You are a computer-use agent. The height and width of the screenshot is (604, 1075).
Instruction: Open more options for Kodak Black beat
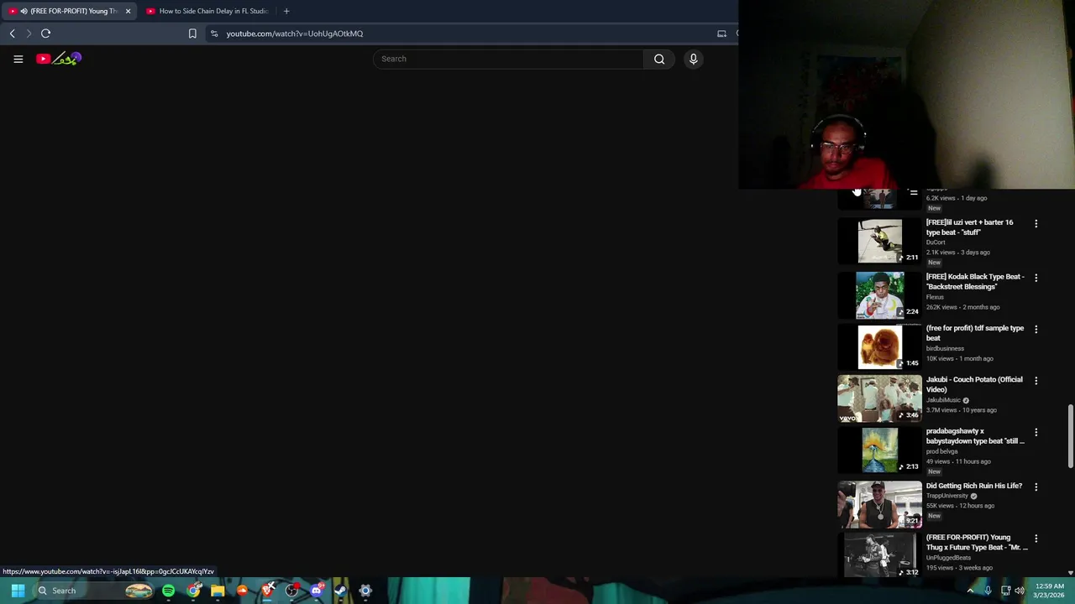[x=1036, y=278]
